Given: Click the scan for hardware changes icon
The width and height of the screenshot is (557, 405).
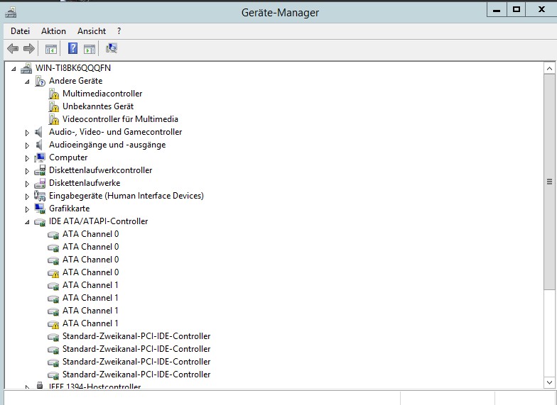Looking at the screenshot, I should tap(112, 48).
